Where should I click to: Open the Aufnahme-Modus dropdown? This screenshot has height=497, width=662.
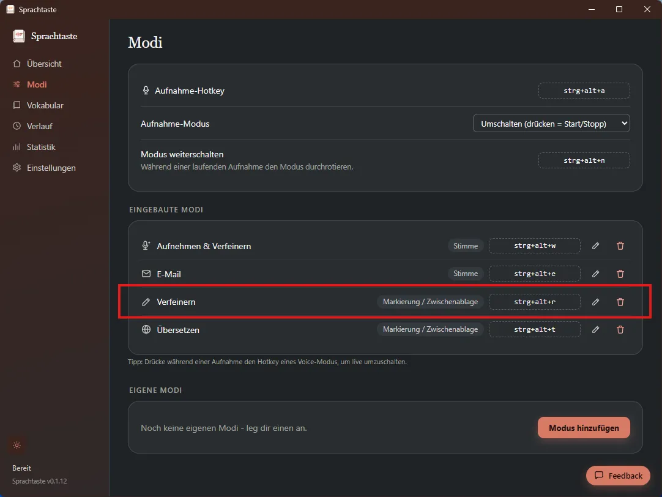tap(551, 123)
